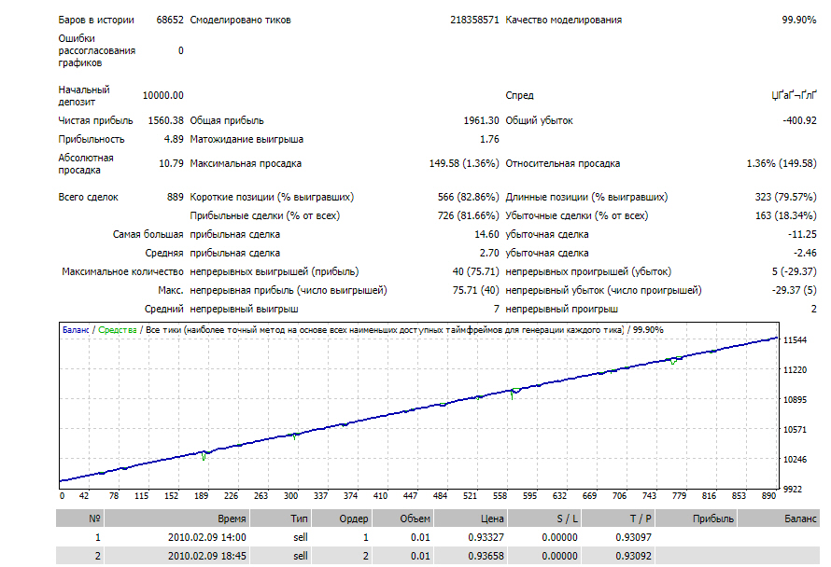Viewport: 831px width, 567px height.
Task: Click price cell 0.93327
Action: (486, 537)
